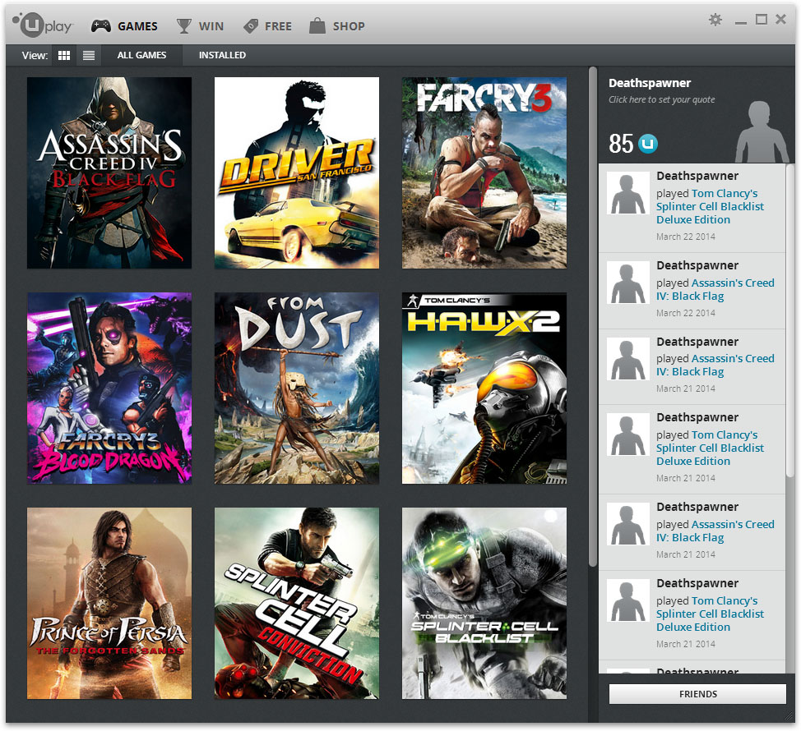Viewport: 801px width, 731px height.
Task: Open Driver San Francisco game cover
Action: pos(297,173)
